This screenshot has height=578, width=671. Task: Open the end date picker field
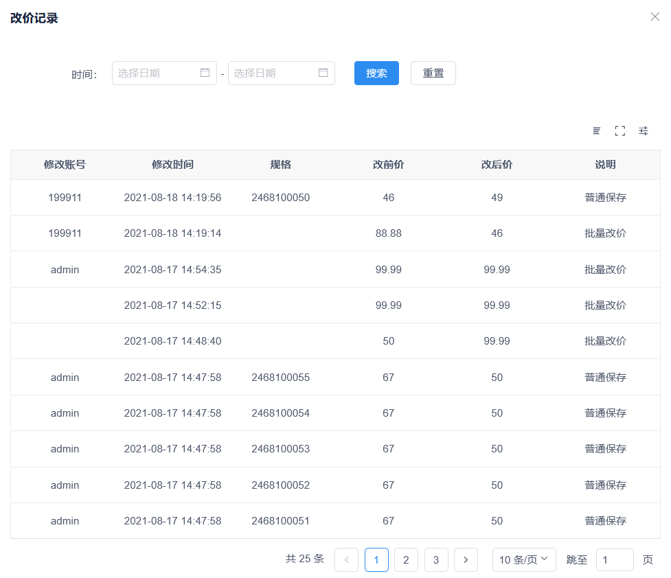(275, 73)
